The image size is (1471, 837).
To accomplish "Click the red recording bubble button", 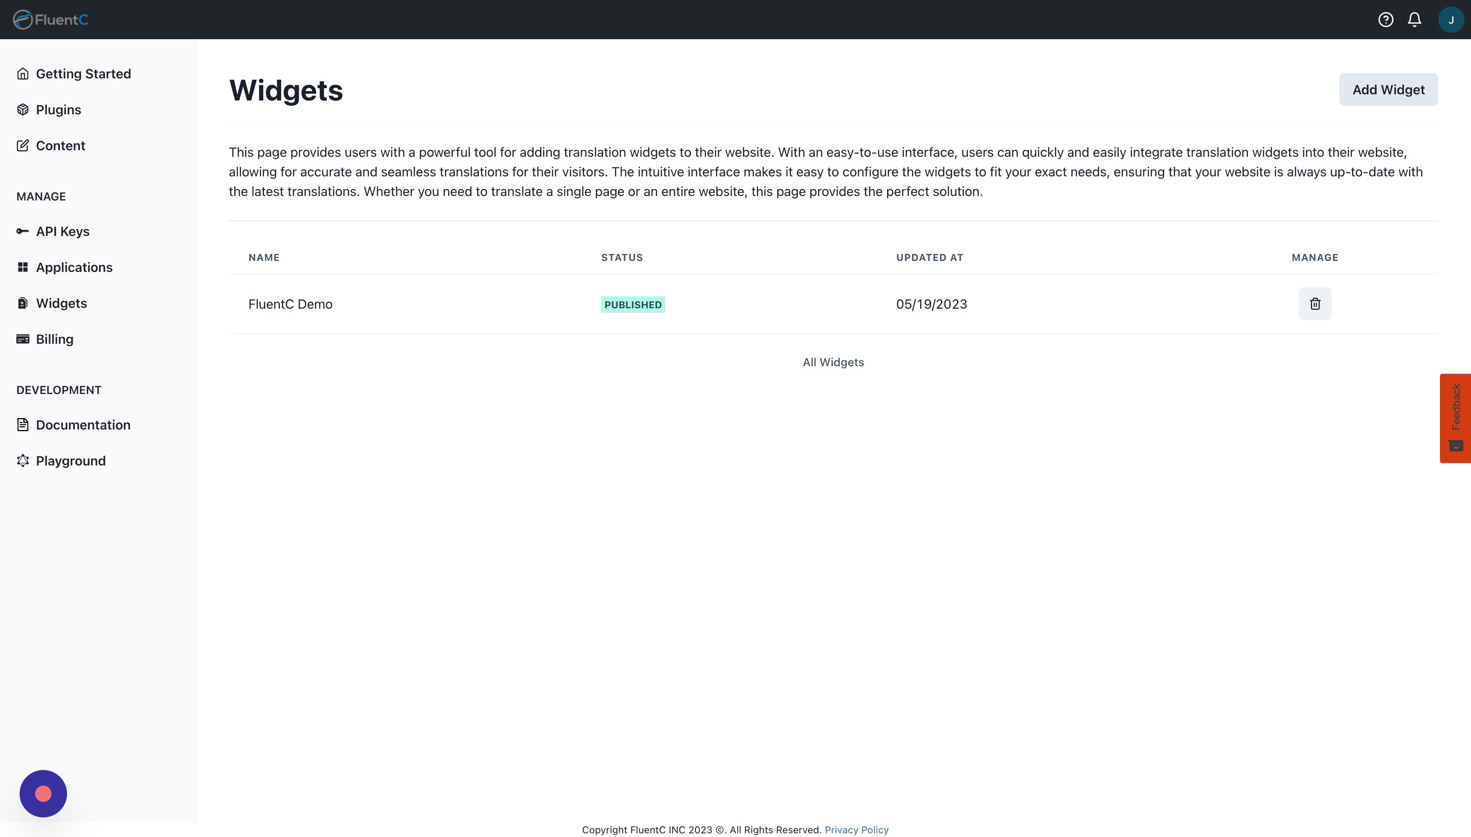I will pyautogui.click(x=43, y=793).
